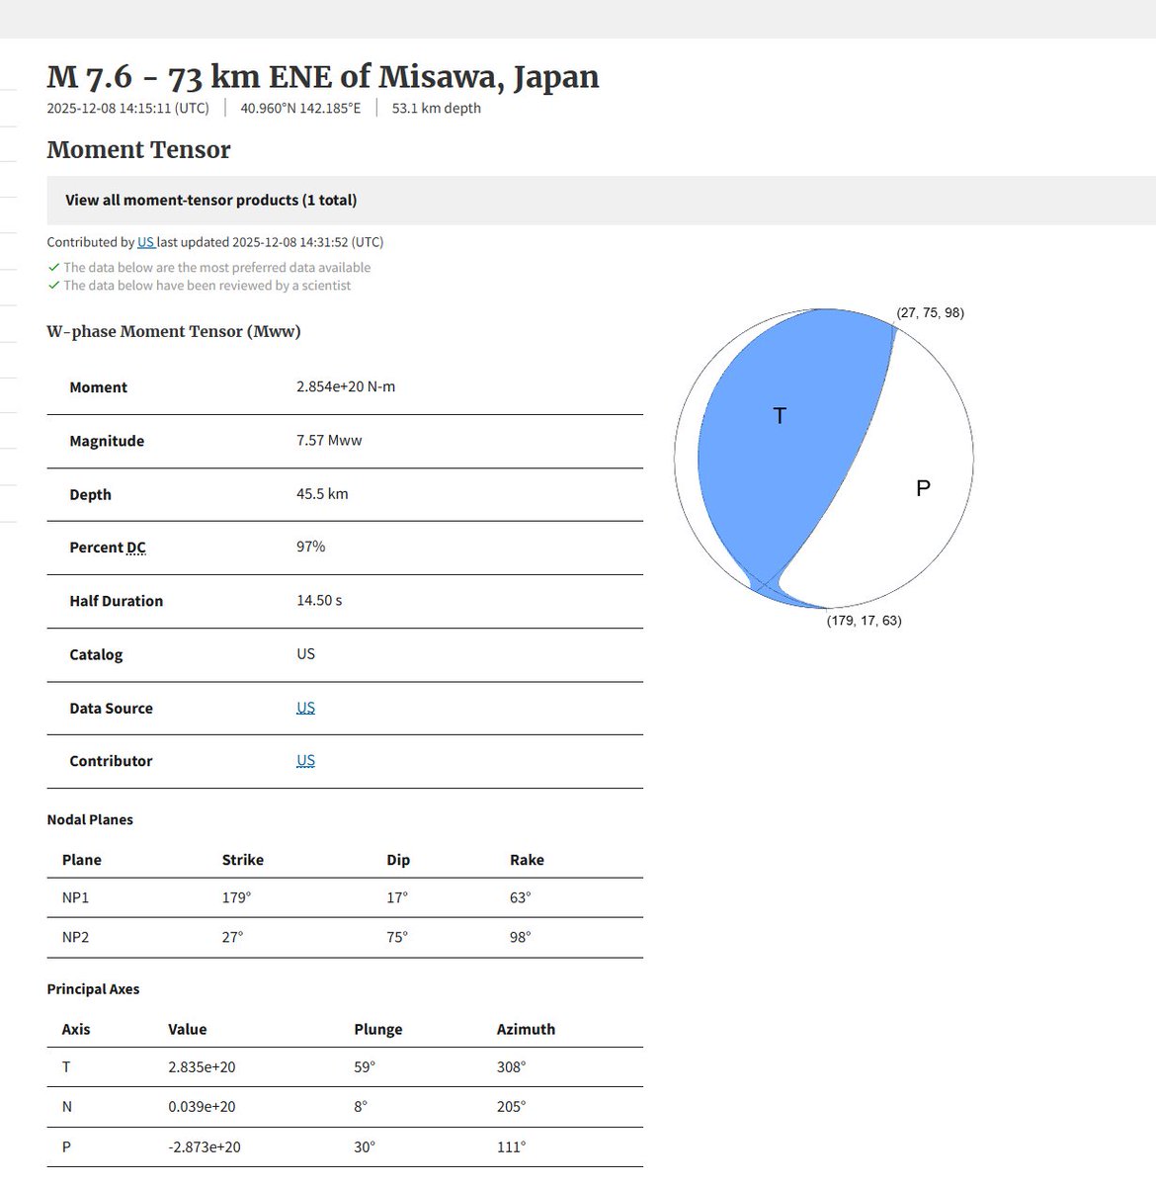Click the moment value '2.854e+20 N-m'
Viewport: 1156px width, 1186px height.
(x=346, y=386)
